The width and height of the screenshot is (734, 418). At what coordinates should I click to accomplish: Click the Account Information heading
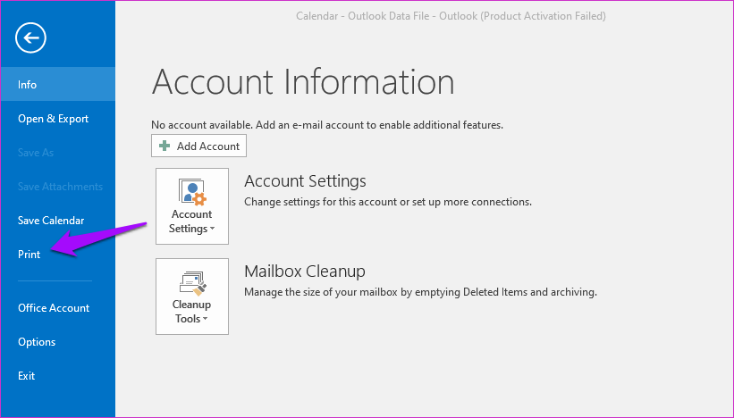pyautogui.click(x=303, y=82)
